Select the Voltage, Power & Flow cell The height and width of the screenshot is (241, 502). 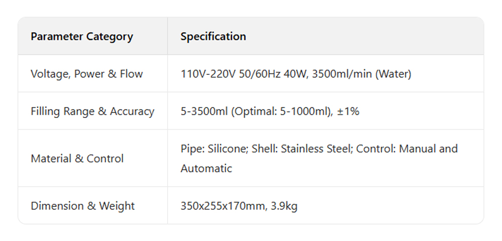pos(87,74)
